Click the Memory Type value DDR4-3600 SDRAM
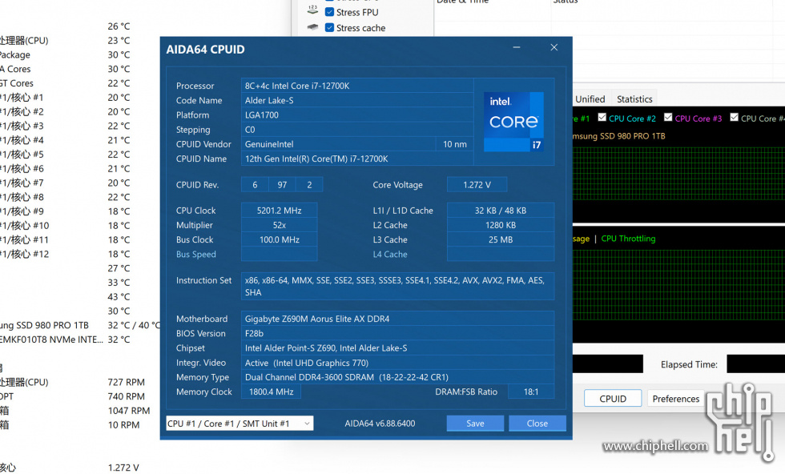This screenshot has height=474, width=785. click(x=397, y=377)
